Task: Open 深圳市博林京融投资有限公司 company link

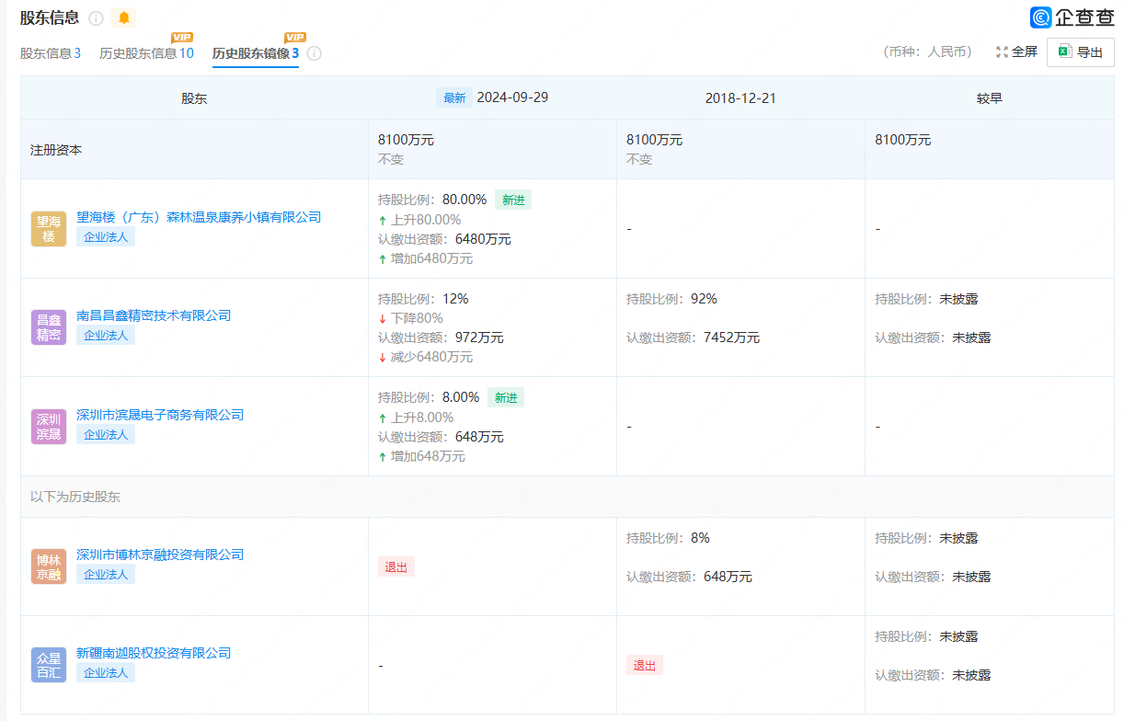Action: (x=160, y=555)
